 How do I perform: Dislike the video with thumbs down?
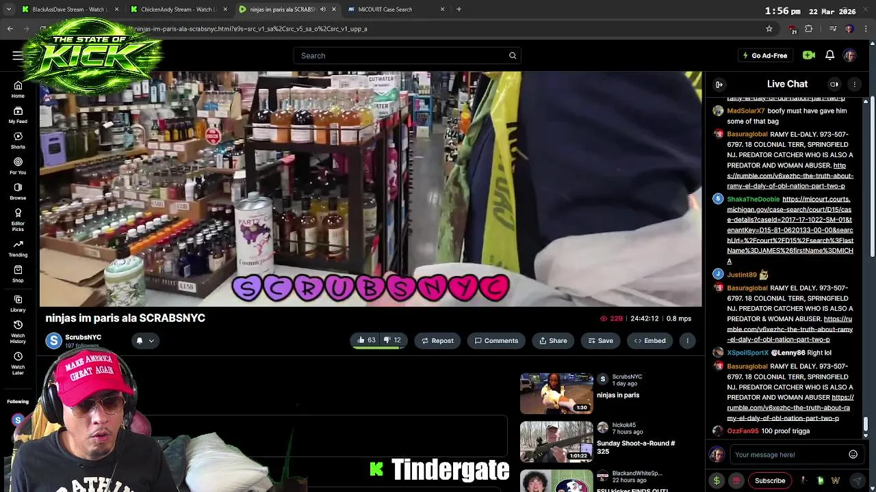[392, 340]
